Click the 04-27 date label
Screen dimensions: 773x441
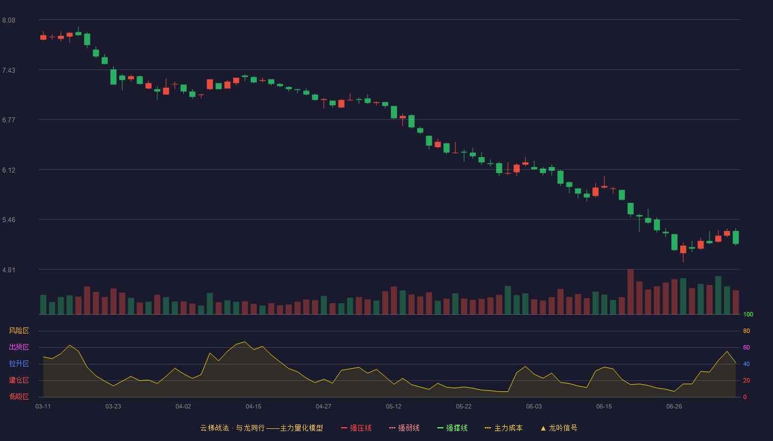pyautogui.click(x=324, y=406)
